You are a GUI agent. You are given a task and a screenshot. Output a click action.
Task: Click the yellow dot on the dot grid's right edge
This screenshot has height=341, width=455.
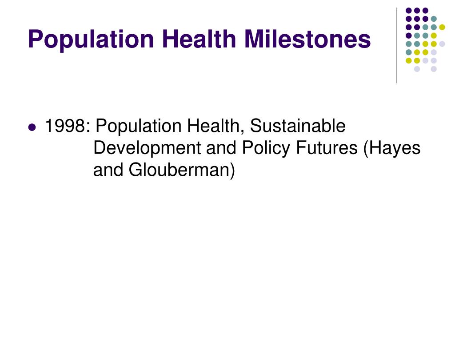442,27
